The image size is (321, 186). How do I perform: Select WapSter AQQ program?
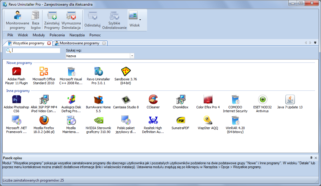click(208, 123)
